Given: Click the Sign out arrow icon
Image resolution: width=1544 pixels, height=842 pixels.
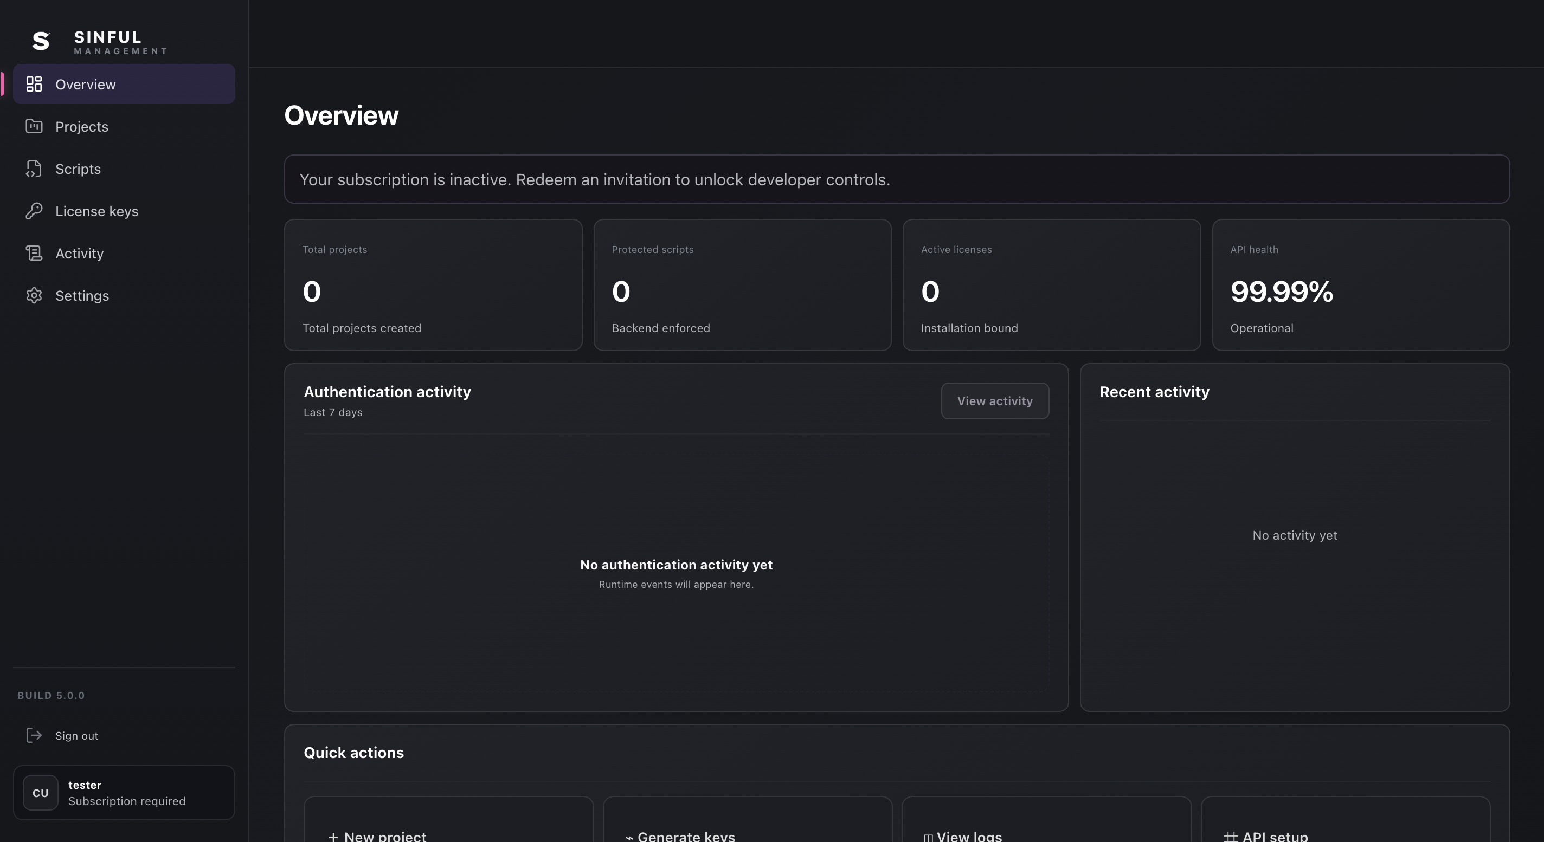Looking at the screenshot, I should tap(34, 735).
